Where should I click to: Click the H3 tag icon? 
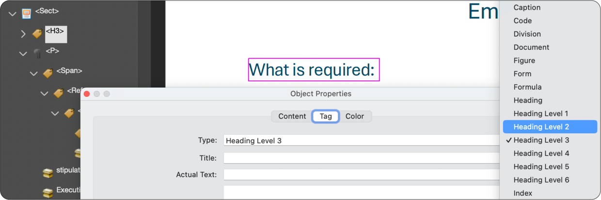37,34
